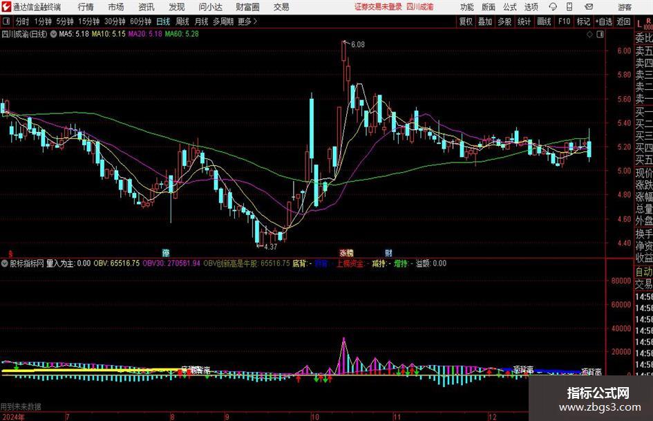Switch to 60分钟 period tab
The width and height of the screenshot is (653, 421).
140,21
